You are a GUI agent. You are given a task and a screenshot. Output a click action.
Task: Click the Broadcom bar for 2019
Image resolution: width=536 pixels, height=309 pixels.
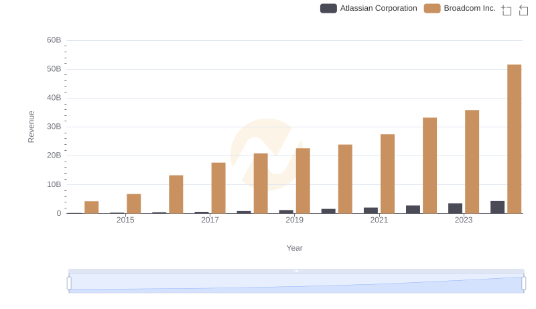(303, 181)
